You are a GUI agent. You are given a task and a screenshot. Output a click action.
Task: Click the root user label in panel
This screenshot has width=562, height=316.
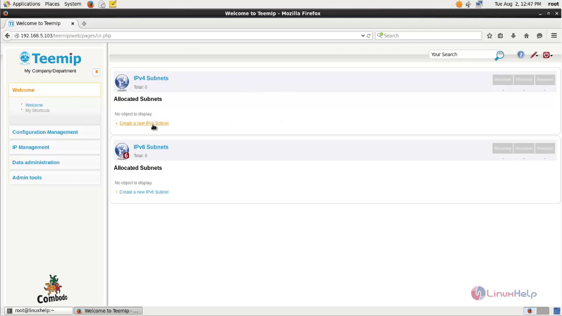click(x=553, y=4)
